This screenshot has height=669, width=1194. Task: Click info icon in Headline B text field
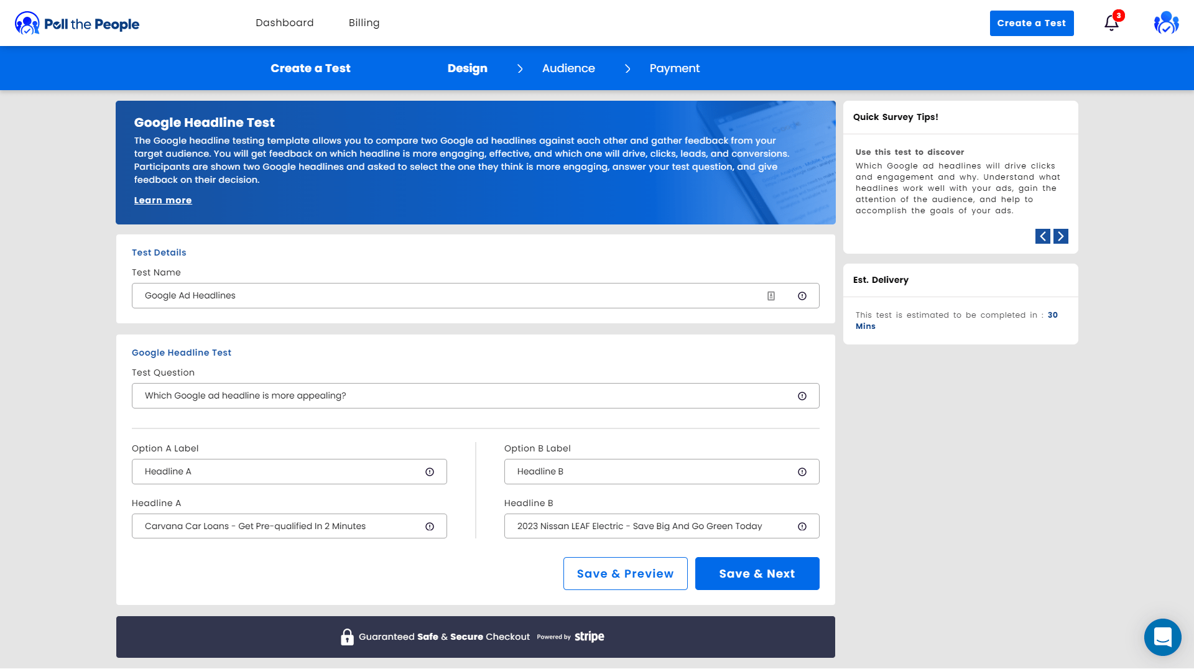click(x=802, y=527)
